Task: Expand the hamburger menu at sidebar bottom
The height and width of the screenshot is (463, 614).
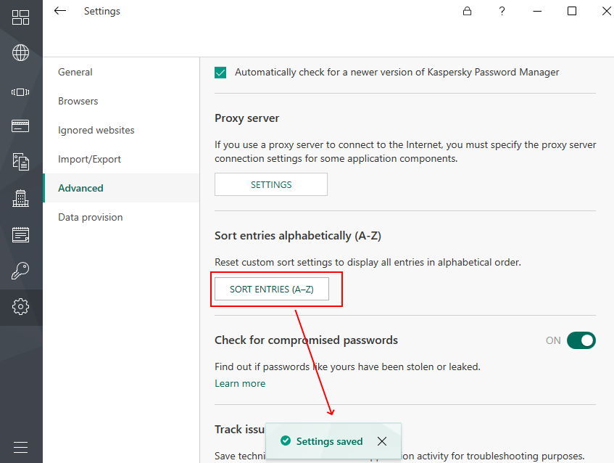Action: click(20, 447)
